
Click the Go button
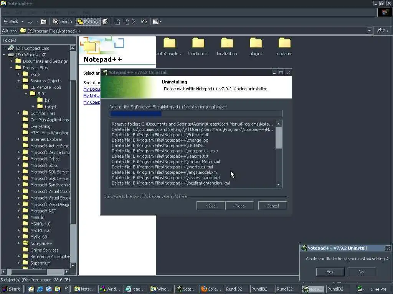tap(383, 31)
